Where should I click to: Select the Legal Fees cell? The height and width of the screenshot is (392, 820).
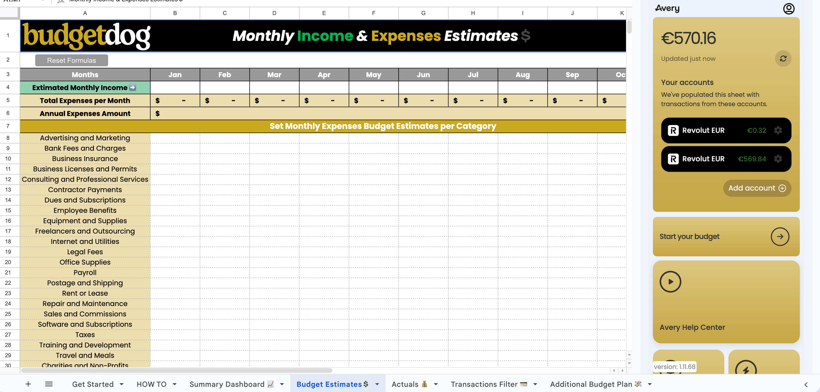click(85, 252)
